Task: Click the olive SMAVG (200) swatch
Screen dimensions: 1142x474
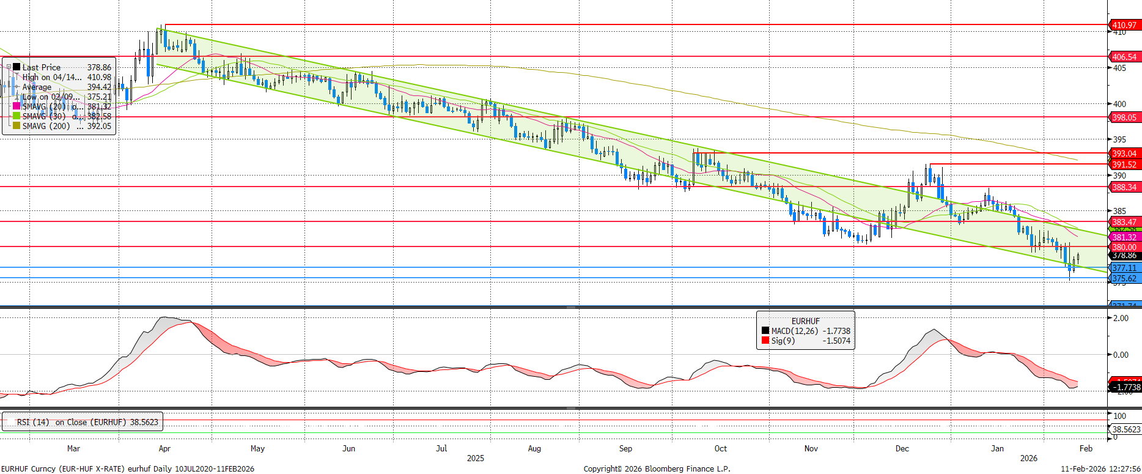Action: 17,126
